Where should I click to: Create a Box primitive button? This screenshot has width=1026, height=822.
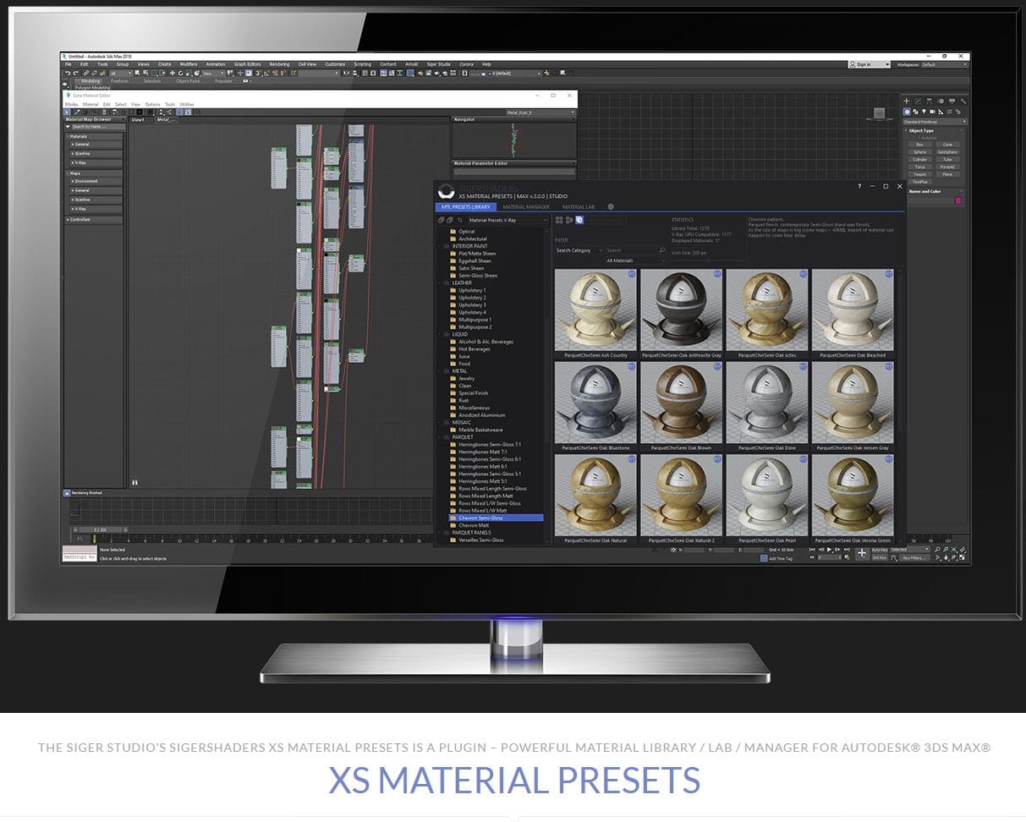point(919,145)
